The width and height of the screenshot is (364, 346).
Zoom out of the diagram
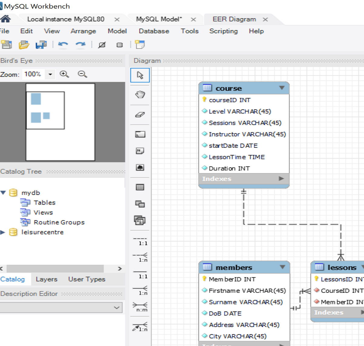(x=82, y=74)
